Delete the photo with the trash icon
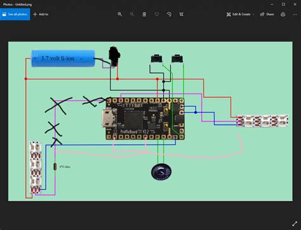The image size is (301, 230). 144,14
